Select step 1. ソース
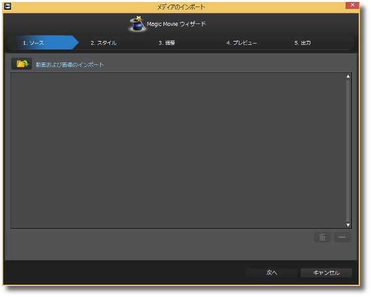Image resolution: width=371 pixels, height=297 pixels. coord(33,43)
